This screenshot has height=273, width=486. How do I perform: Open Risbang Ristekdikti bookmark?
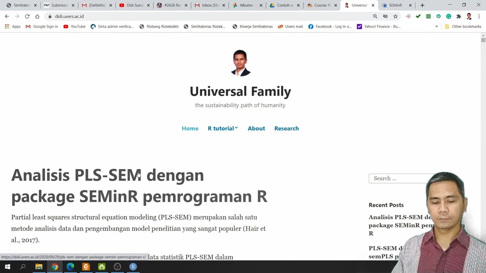coord(159,27)
